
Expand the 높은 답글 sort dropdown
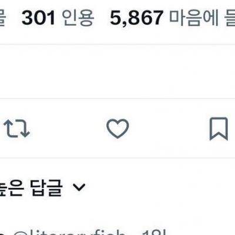[x=42, y=187]
